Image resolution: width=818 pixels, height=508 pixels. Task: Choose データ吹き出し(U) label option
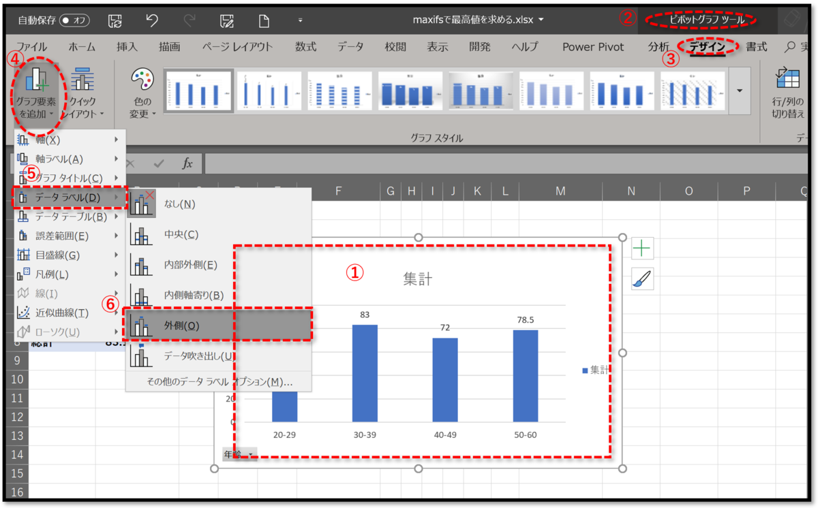point(218,355)
